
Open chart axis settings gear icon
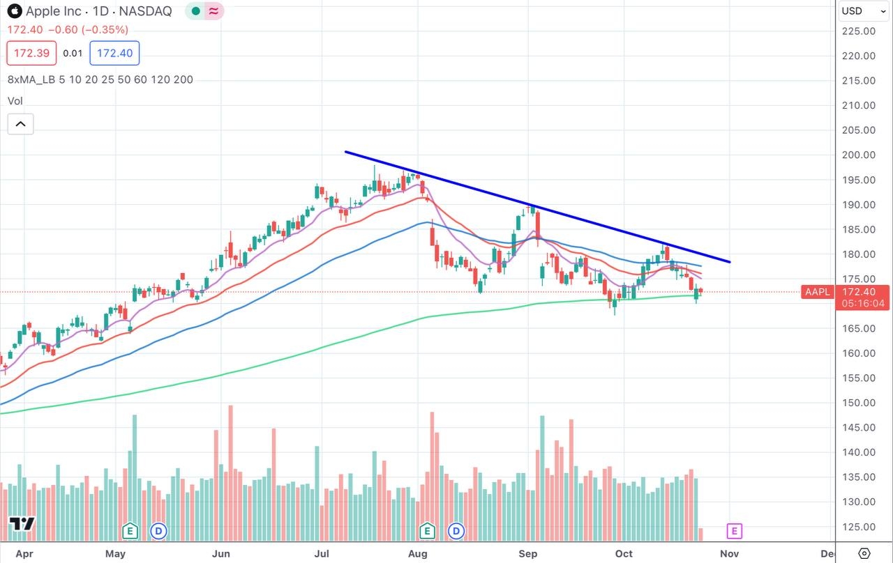864,553
